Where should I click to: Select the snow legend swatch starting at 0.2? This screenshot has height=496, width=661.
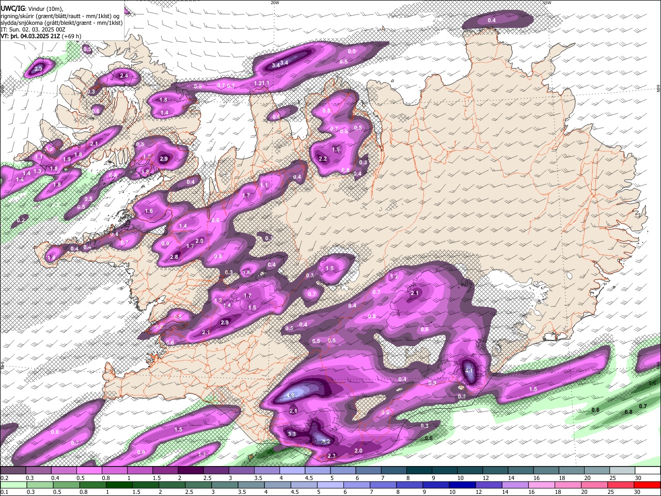click(13, 471)
